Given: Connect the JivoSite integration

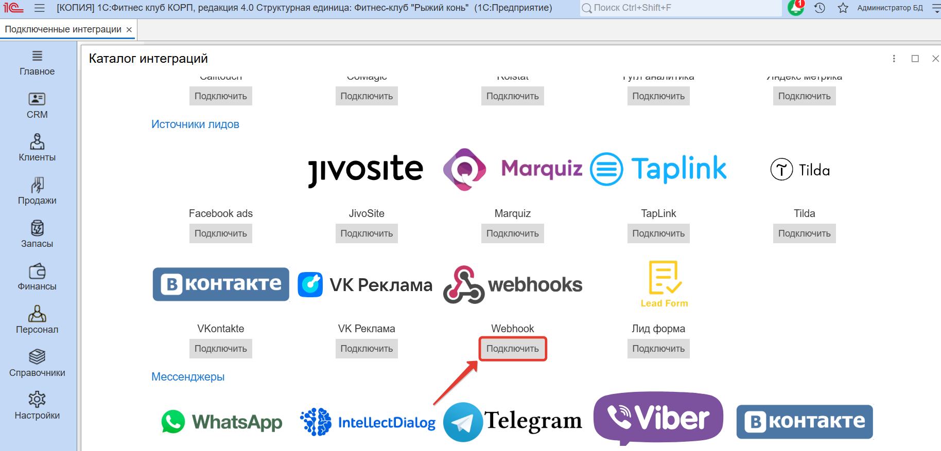Looking at the screenshot, I should tap(367, 233).
